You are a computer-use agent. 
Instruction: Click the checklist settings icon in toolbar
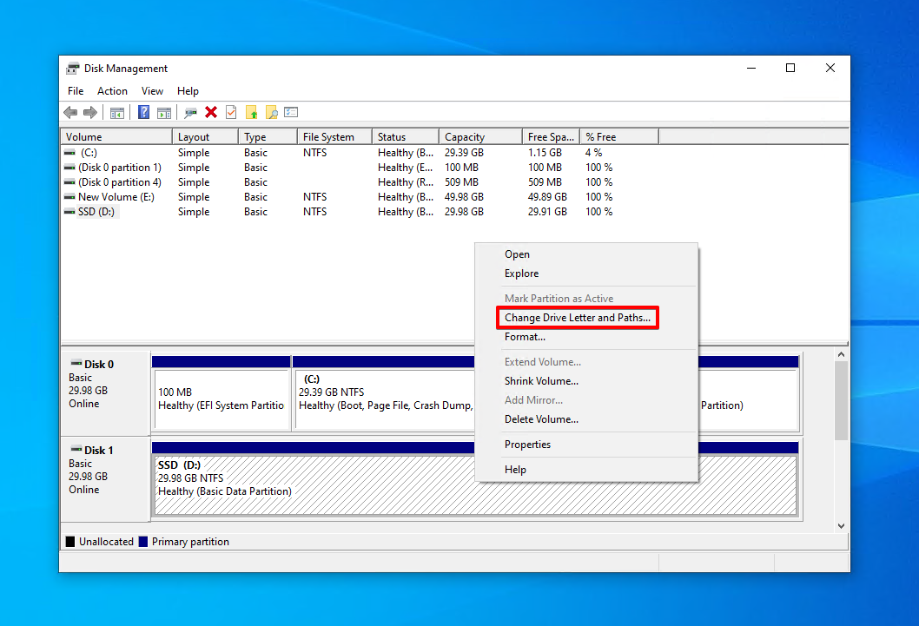[x=291, y=113]
